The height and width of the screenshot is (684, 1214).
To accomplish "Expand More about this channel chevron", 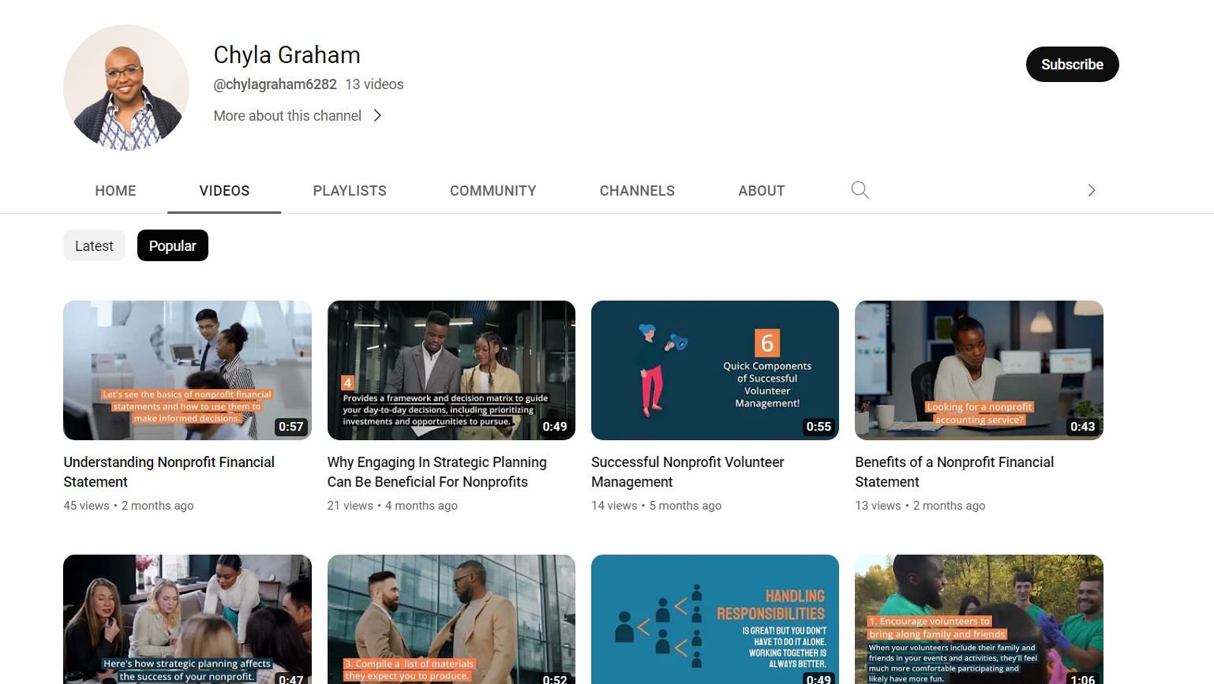I will pyautogui.click(x=377, y=116).
